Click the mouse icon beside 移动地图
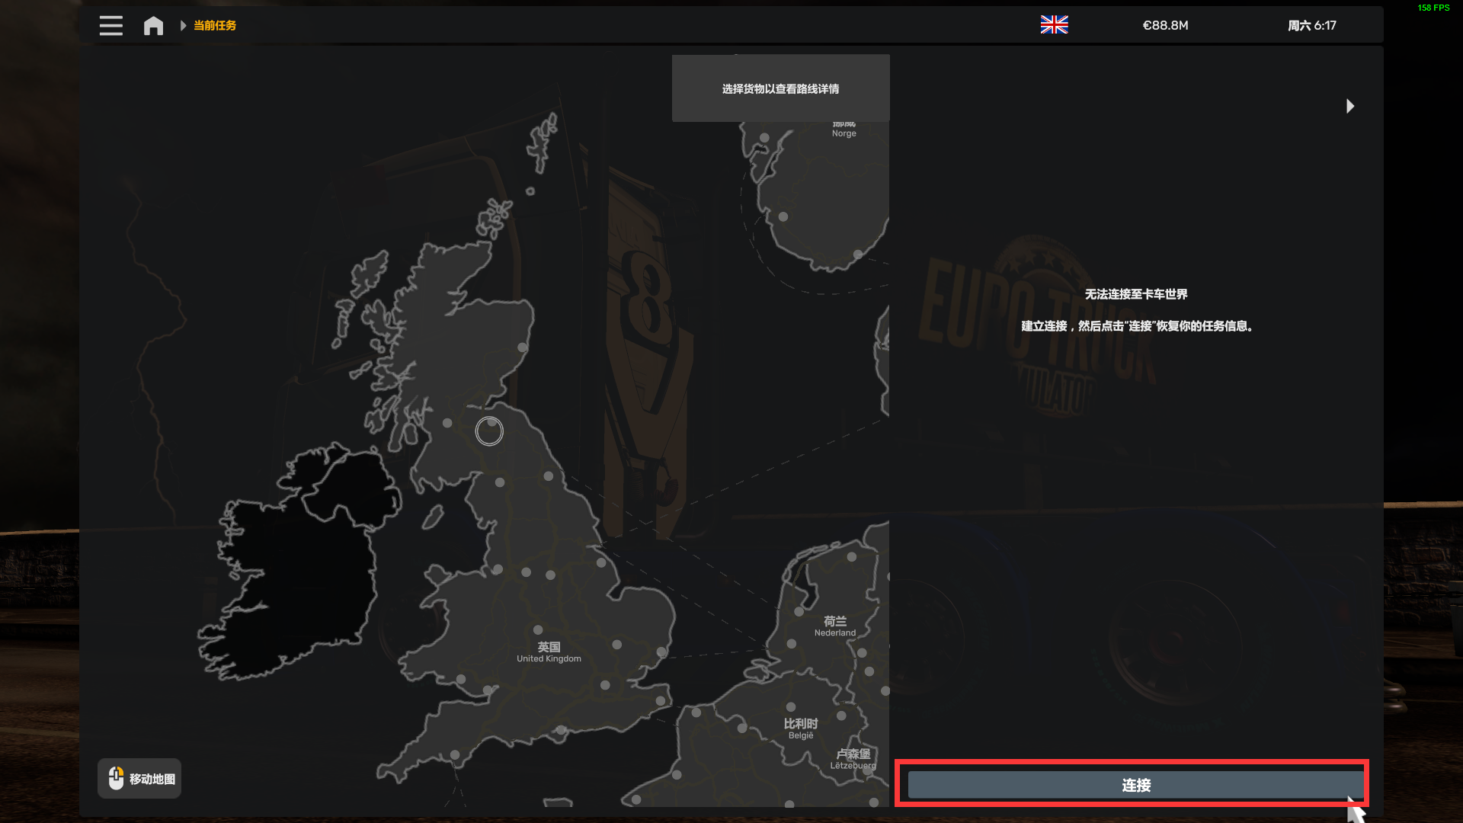1463x823 pixels. click(x=116, y=778)
